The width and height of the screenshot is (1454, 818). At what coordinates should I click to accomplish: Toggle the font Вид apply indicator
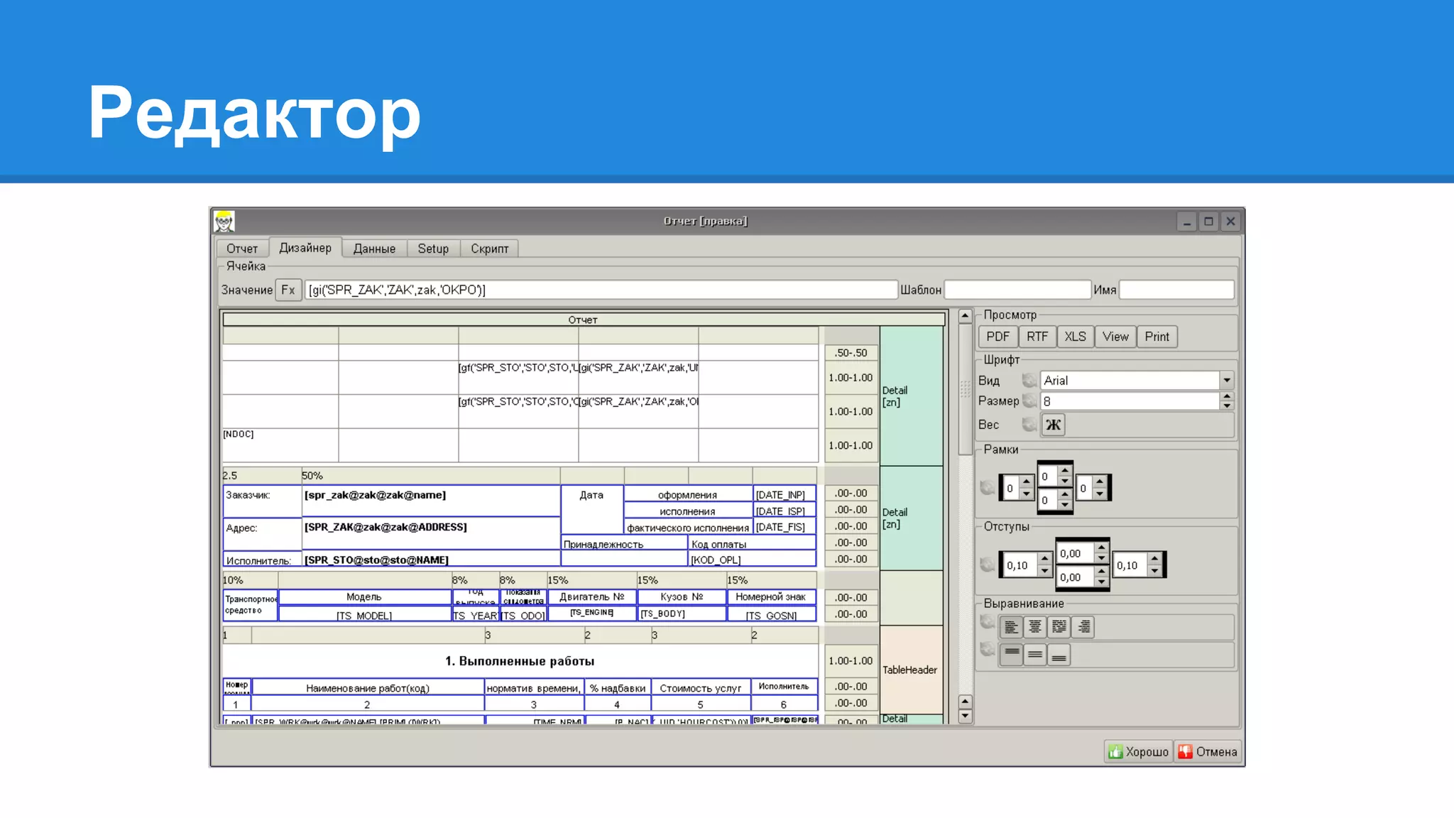tap(1029, 381)
